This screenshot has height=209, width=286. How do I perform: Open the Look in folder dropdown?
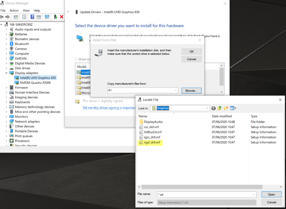207,108
